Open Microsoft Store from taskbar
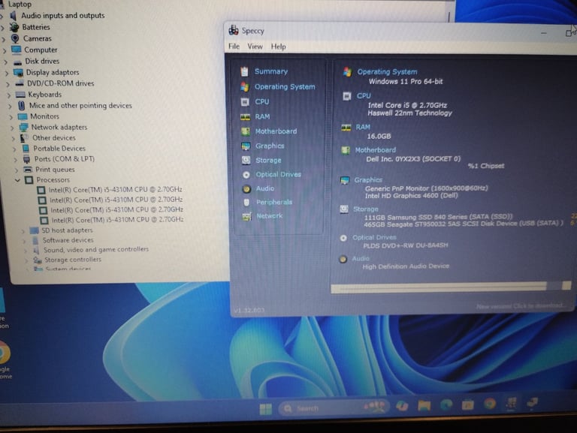The height and width of the screenshot is (433, 577). (x=468, y=404)
